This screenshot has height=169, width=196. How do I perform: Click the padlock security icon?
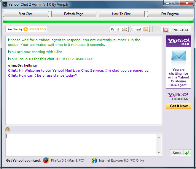[7, 129]
